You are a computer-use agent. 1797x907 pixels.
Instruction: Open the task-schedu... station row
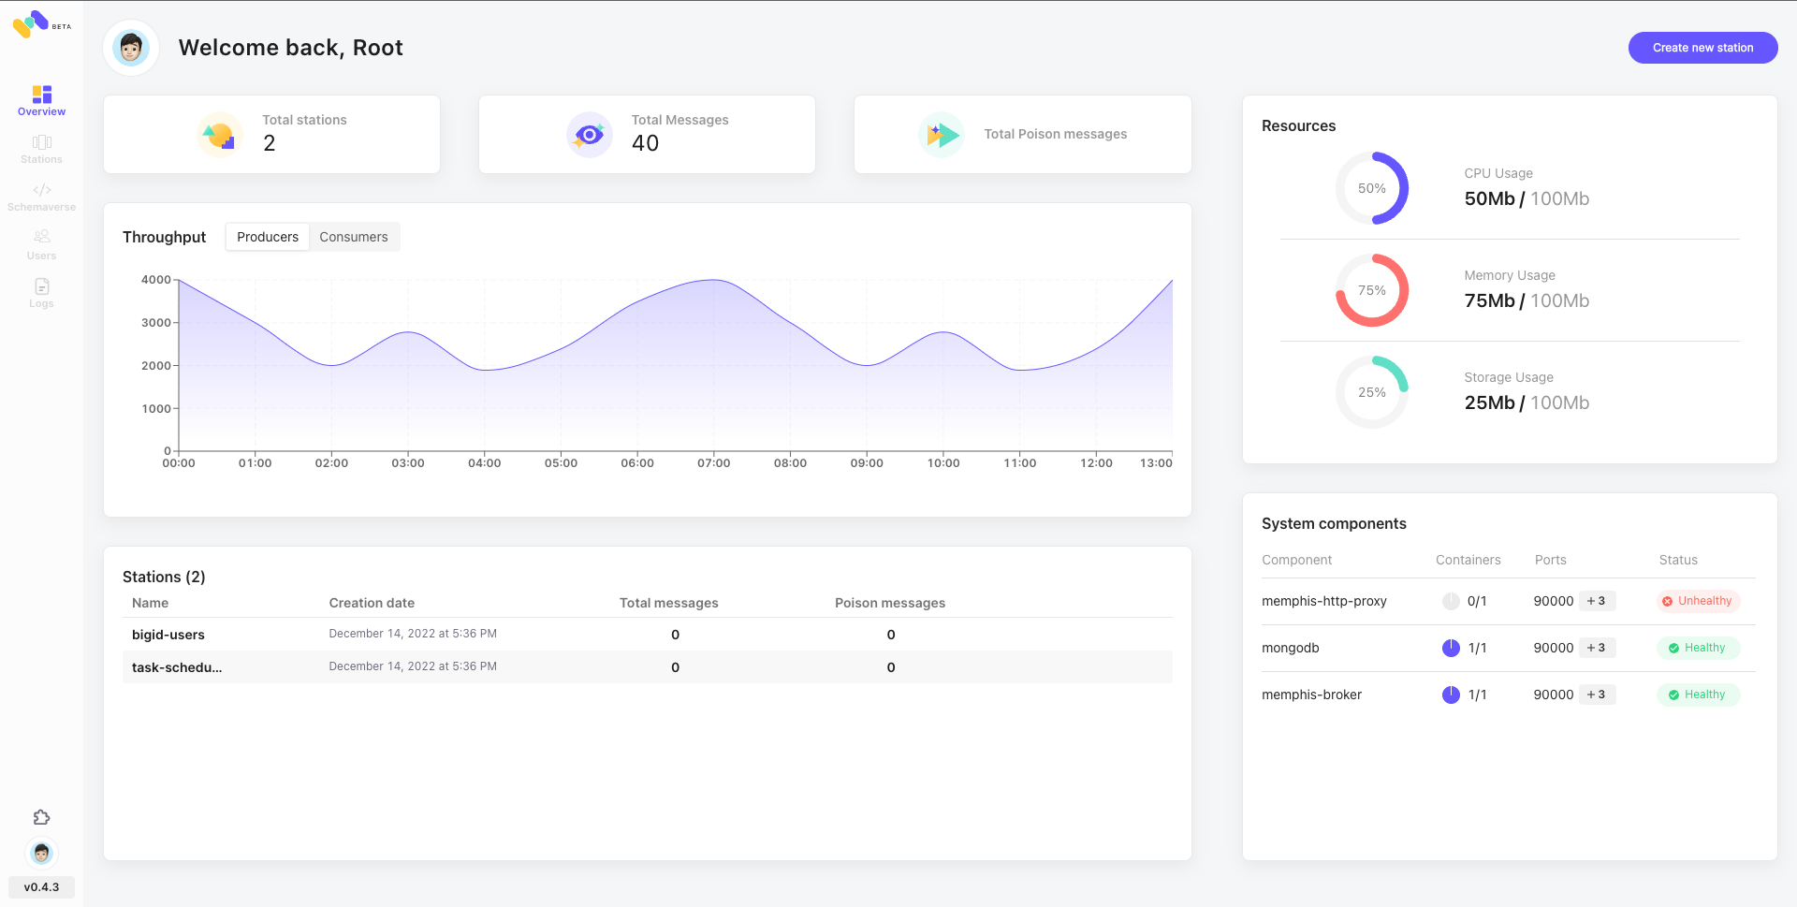point(177,667)
